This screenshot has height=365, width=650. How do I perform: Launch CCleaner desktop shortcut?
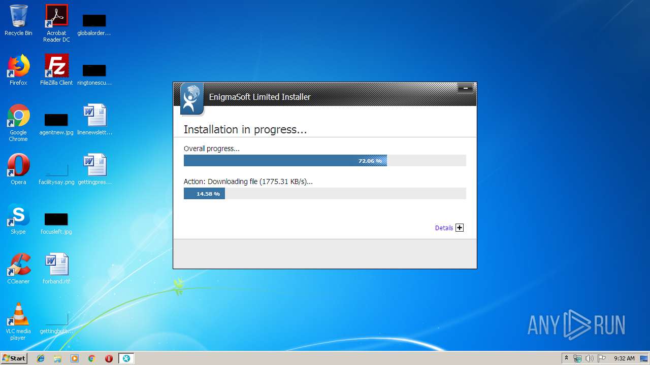(18, 269)
